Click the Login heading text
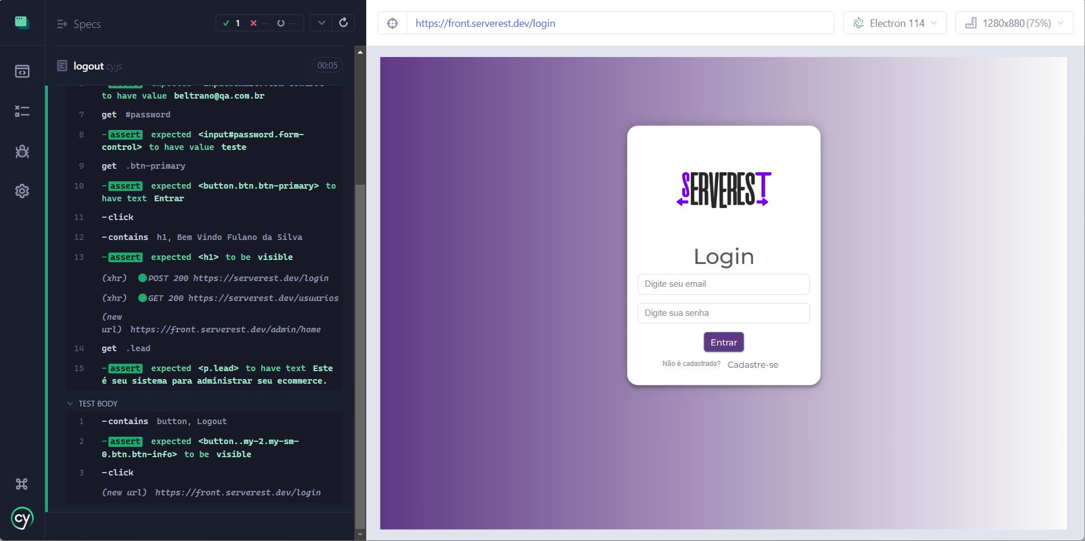1085x541 pixels. point(723,257)
